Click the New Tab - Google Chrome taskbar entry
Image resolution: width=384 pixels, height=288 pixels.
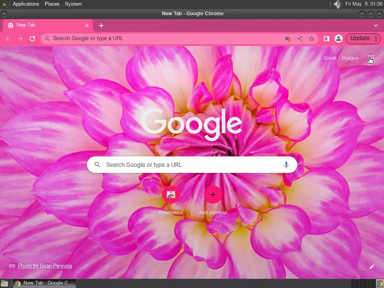44,283
